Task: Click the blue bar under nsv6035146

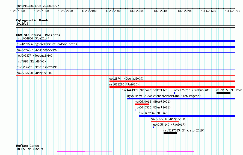Action: (187, 116)
